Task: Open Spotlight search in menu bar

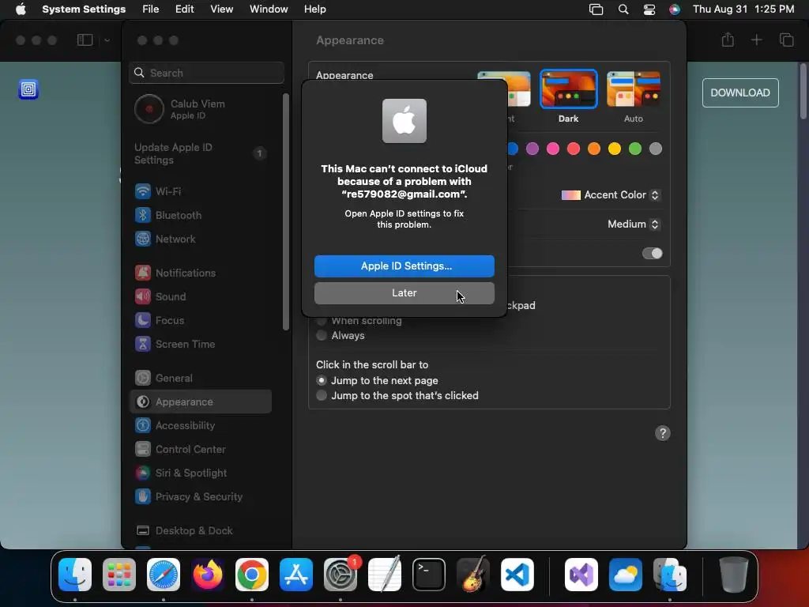Action: tap(623, 9)
